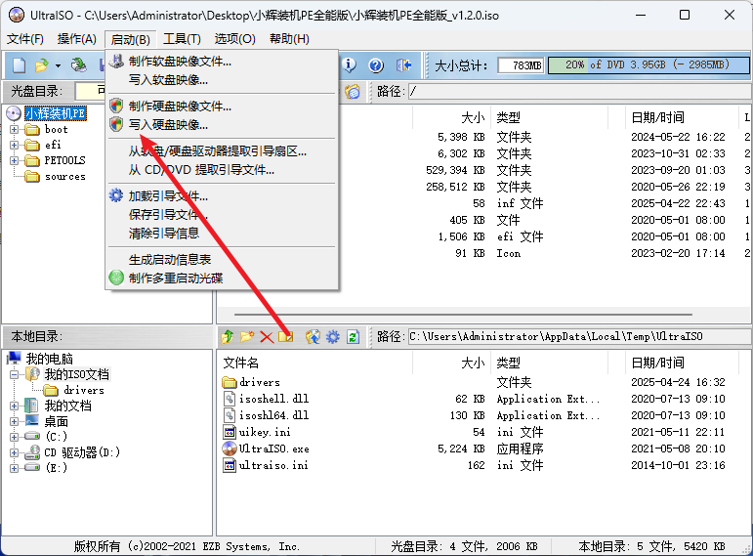Open the 操作(A) menu
753x556 pixels.
pyautogui.click(x=77, y=39)
